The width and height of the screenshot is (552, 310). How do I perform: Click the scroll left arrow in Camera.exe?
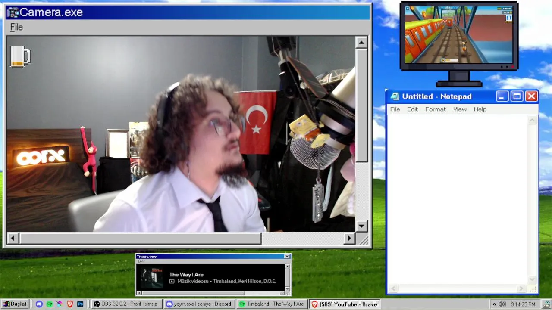coord(13,238)
